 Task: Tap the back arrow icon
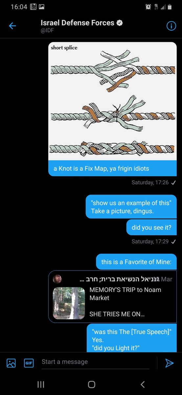12,26
